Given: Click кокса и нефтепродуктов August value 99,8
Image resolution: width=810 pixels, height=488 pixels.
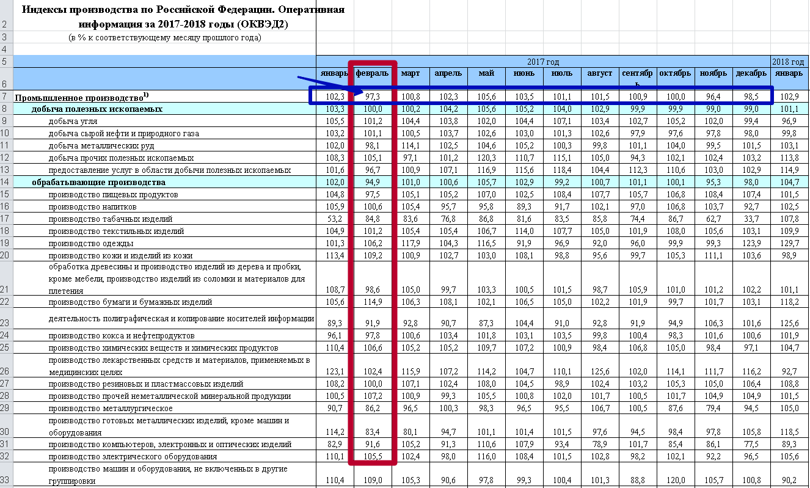Looking at the screenshot, I should (x=600, y=335).
